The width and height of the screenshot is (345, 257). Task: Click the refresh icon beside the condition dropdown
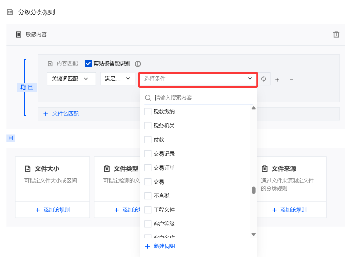click(263, 79)
